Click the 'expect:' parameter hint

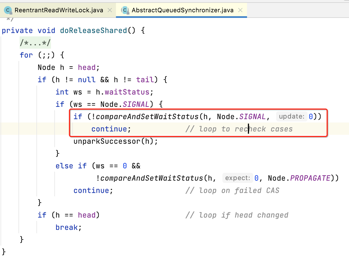(238, 178)
